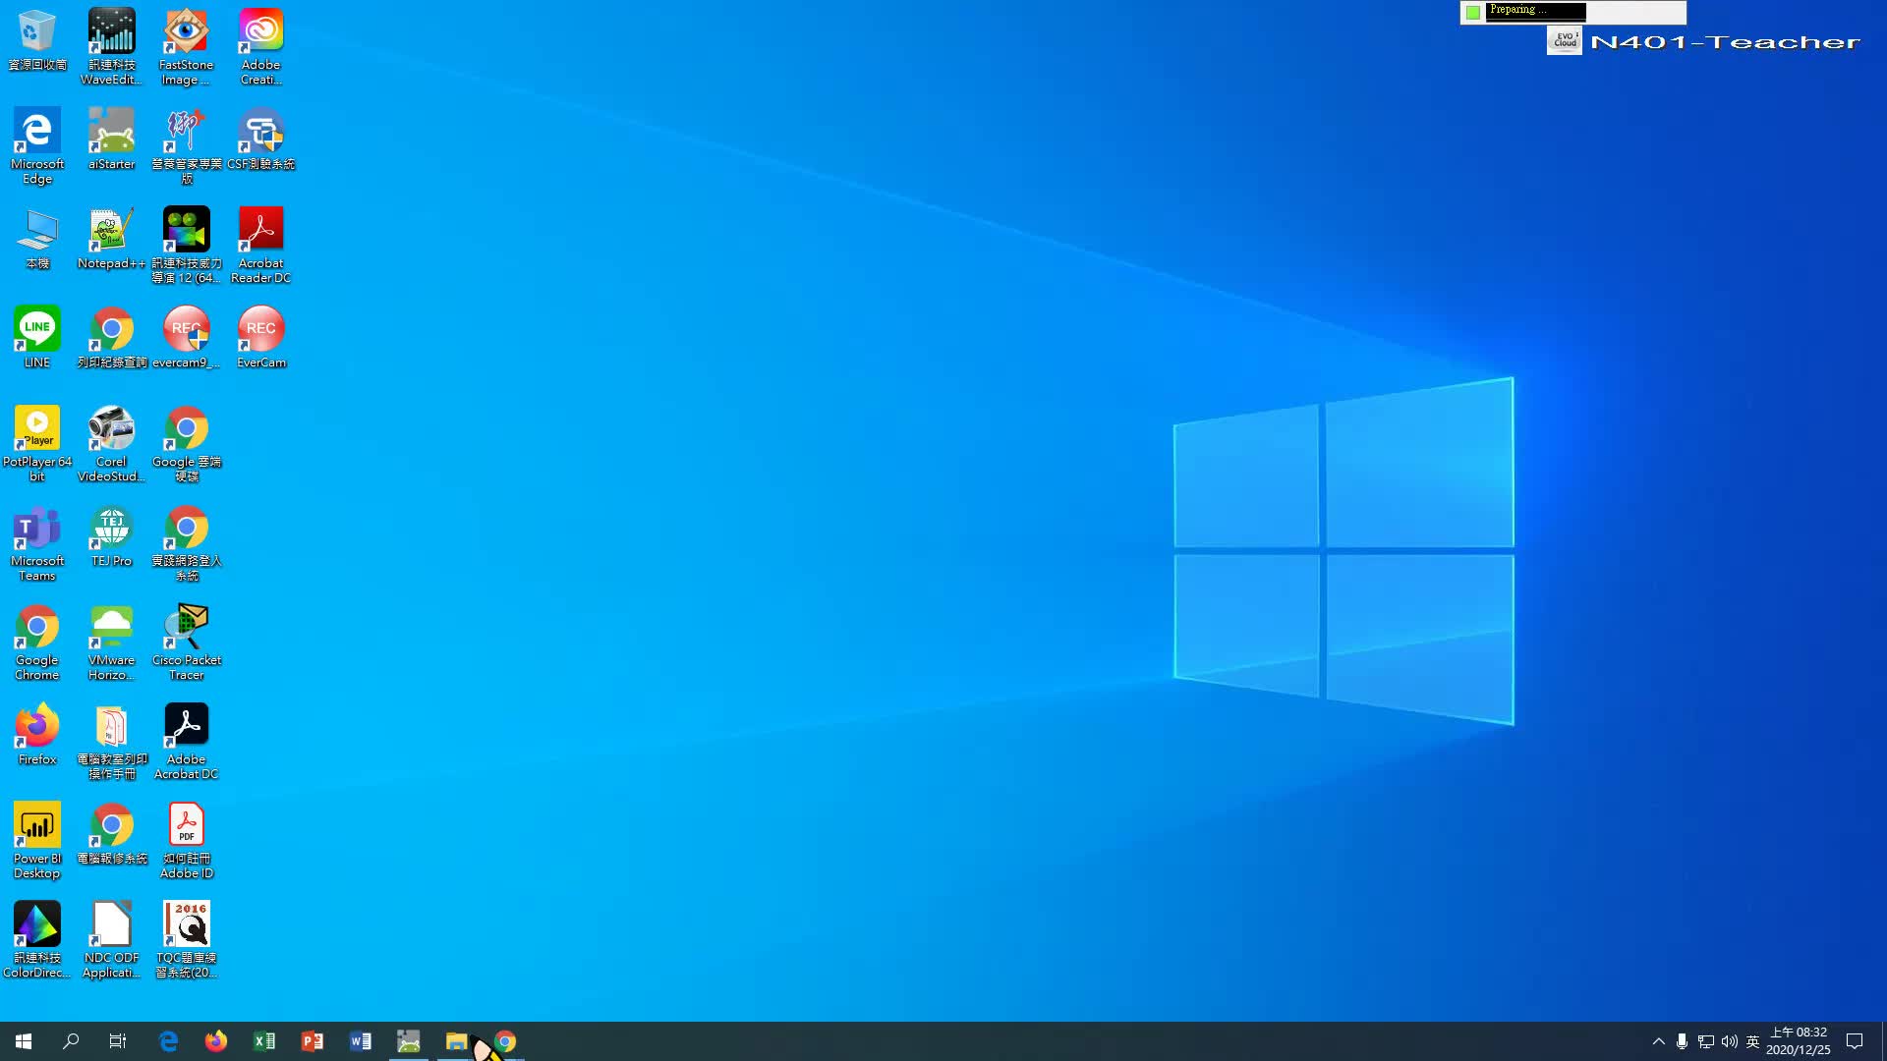Open the Action Center notification icon

(x=1855, y=1041)
